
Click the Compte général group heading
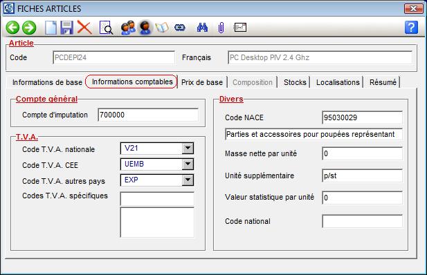pos(46,99)
